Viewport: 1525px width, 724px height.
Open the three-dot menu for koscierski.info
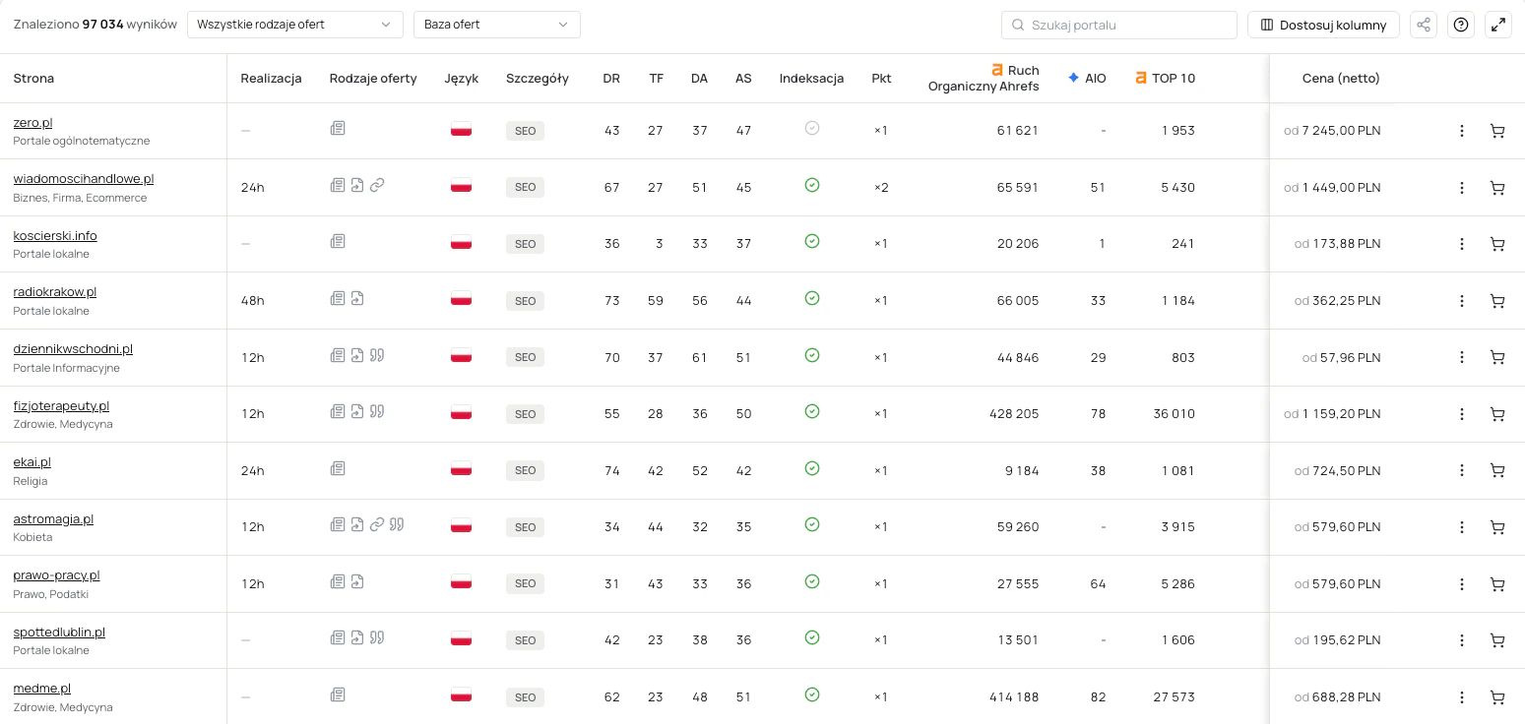point(1462,244)
